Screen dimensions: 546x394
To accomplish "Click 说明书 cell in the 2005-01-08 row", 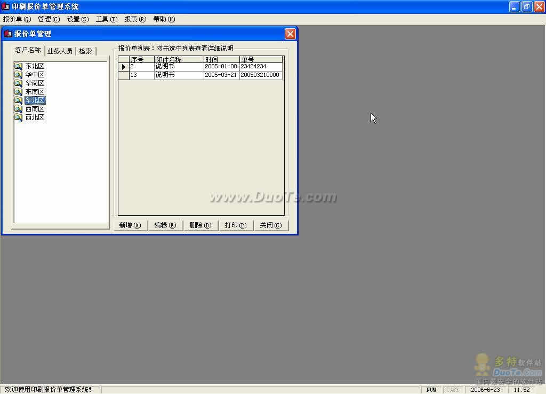I will point(179,67).
